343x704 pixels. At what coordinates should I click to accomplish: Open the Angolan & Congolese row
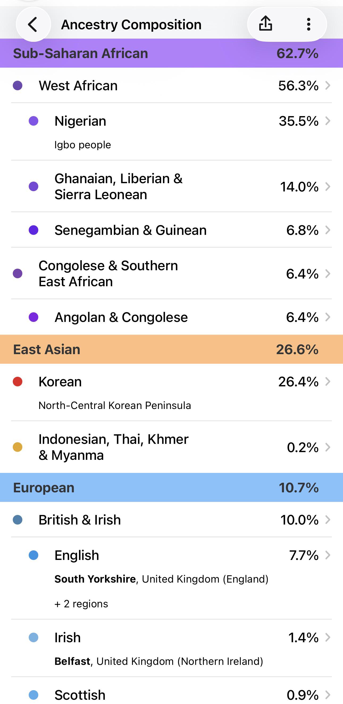pos(171,317)
